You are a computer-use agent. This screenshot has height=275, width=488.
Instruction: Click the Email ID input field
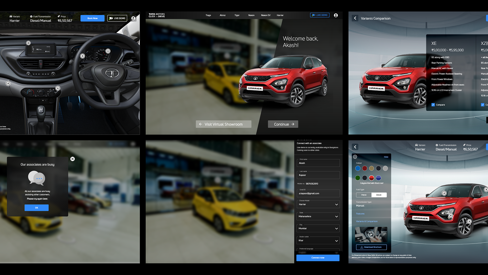tap(318, 193)
